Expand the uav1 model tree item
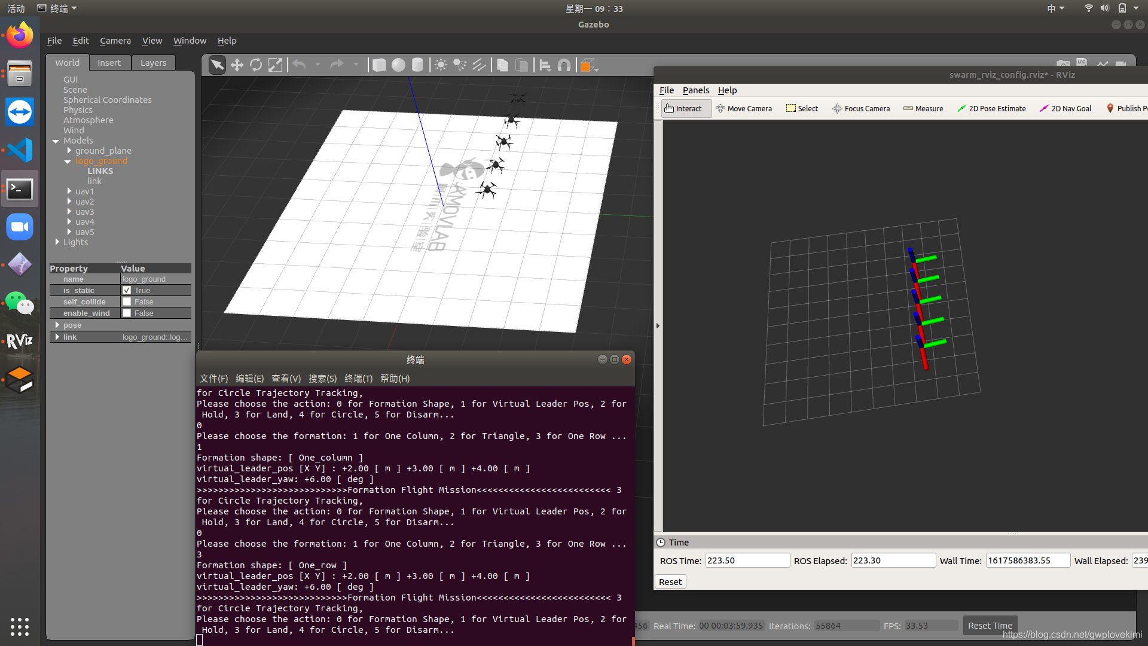 click(69, 191)
